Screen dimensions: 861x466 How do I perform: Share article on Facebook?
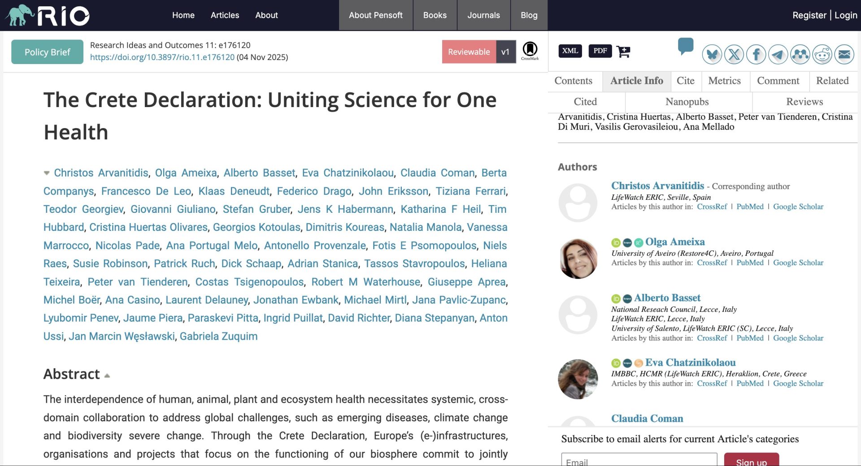[756, 55]
